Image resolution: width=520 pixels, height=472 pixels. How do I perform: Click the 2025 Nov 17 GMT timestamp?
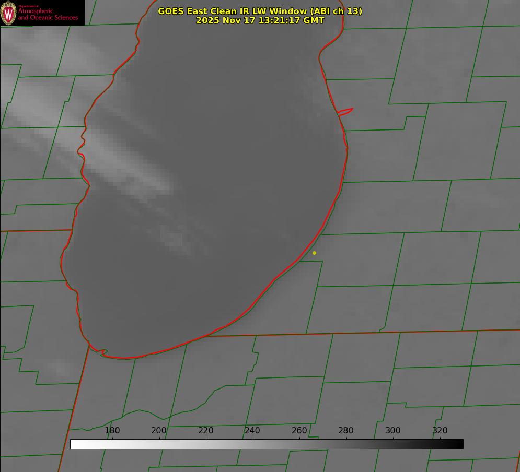[260, 20]
